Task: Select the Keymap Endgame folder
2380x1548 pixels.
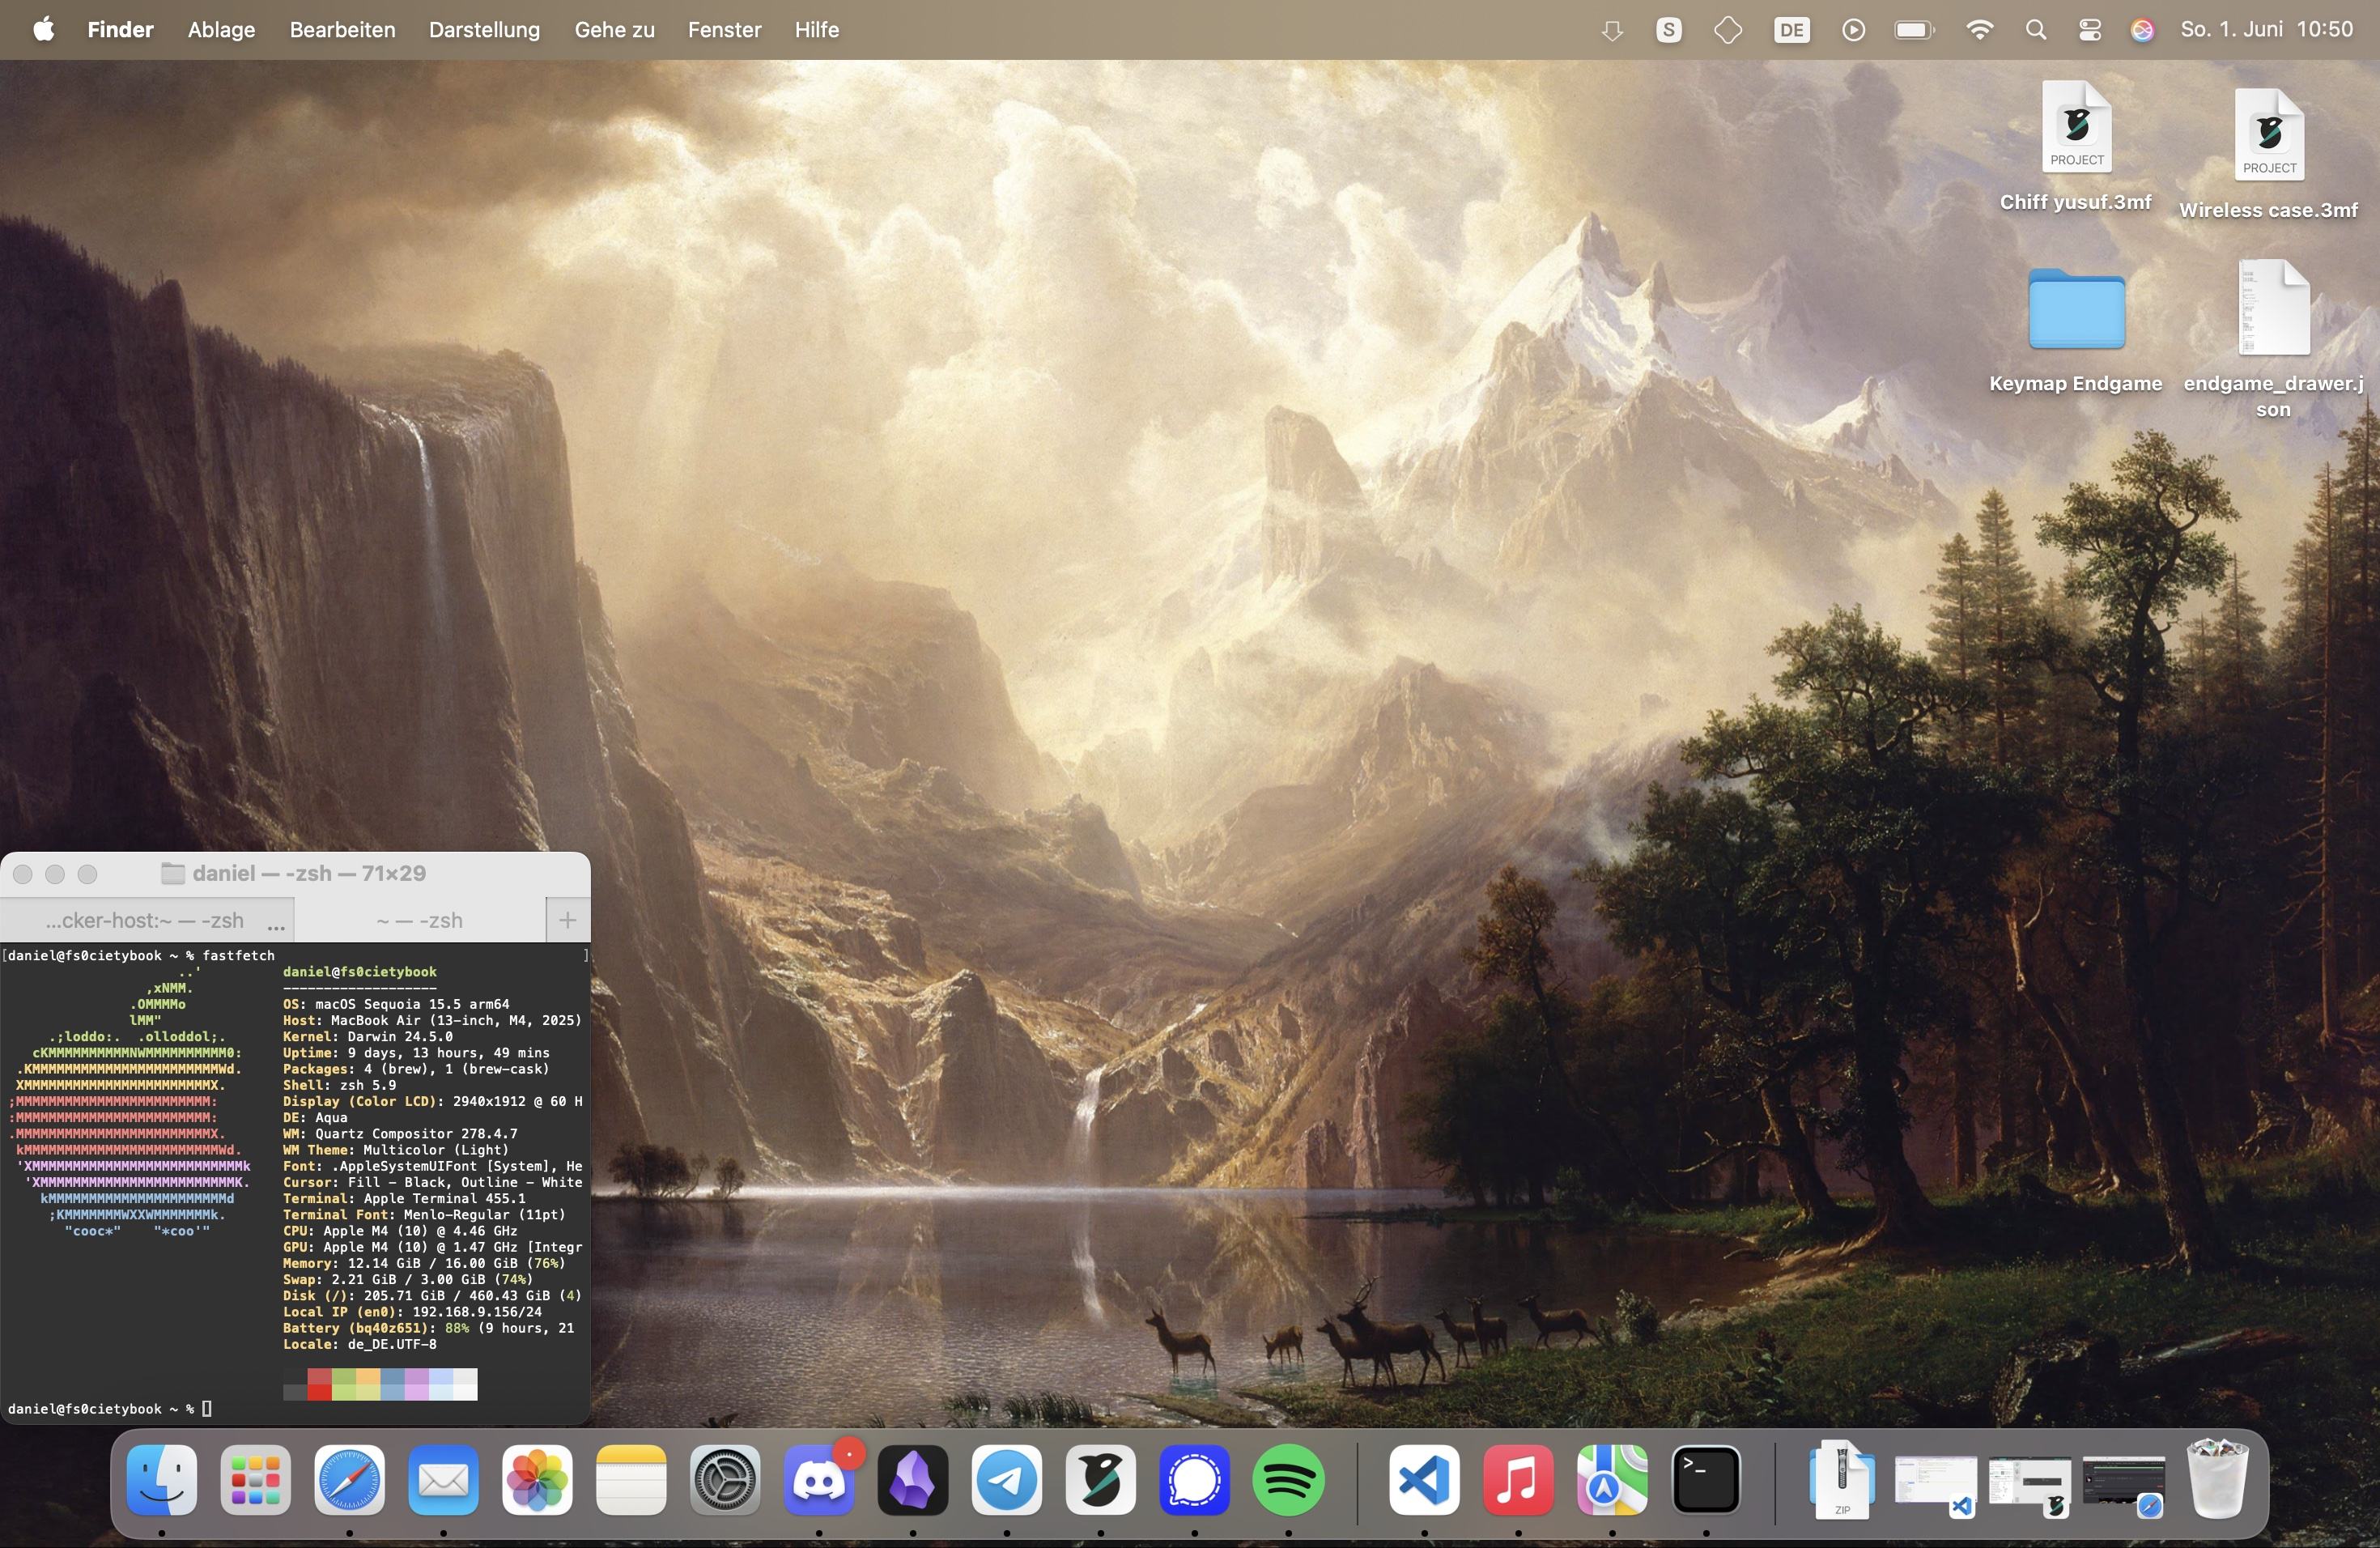Action: pos(2076,330)
